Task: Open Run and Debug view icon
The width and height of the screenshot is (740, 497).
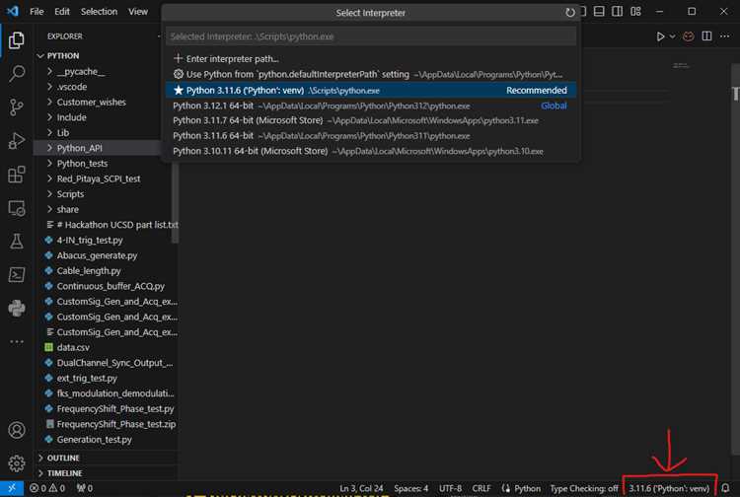Action: [17, 140]
